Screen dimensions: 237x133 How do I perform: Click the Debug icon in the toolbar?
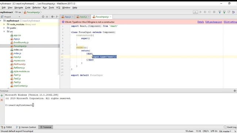(205, 12)
